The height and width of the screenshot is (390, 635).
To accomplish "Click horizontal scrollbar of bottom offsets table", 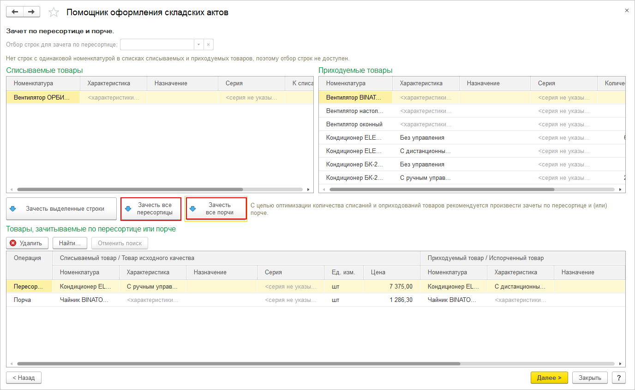I will coord(238,363).
